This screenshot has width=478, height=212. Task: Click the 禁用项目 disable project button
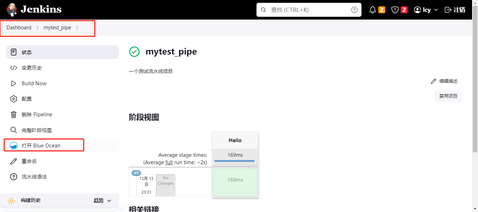pyautogui.click(x=448, y=96)
